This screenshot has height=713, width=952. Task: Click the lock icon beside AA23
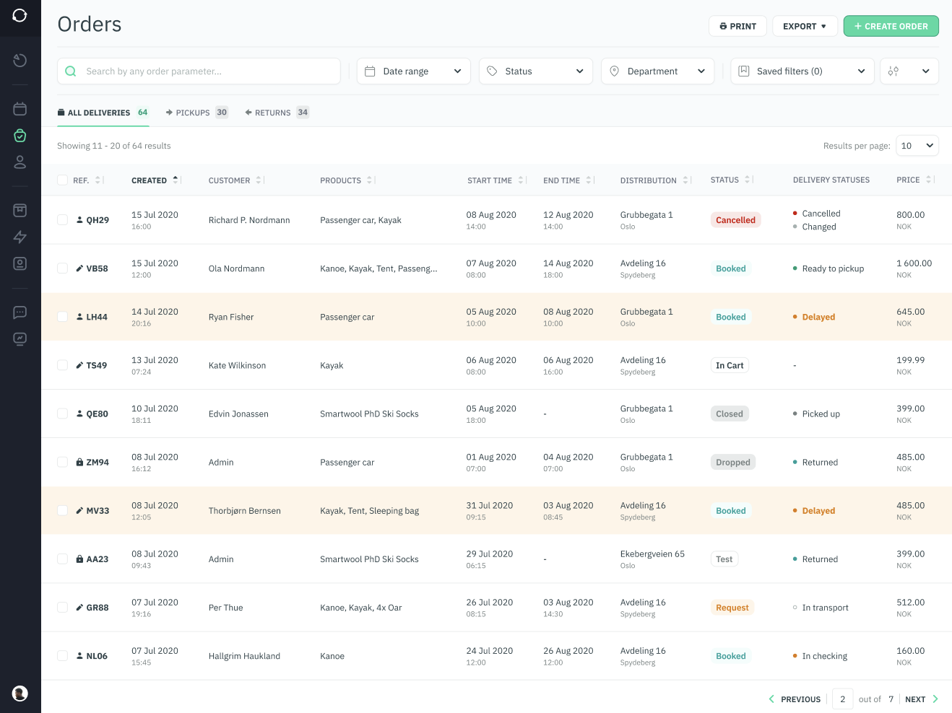(x=79, y=559)
